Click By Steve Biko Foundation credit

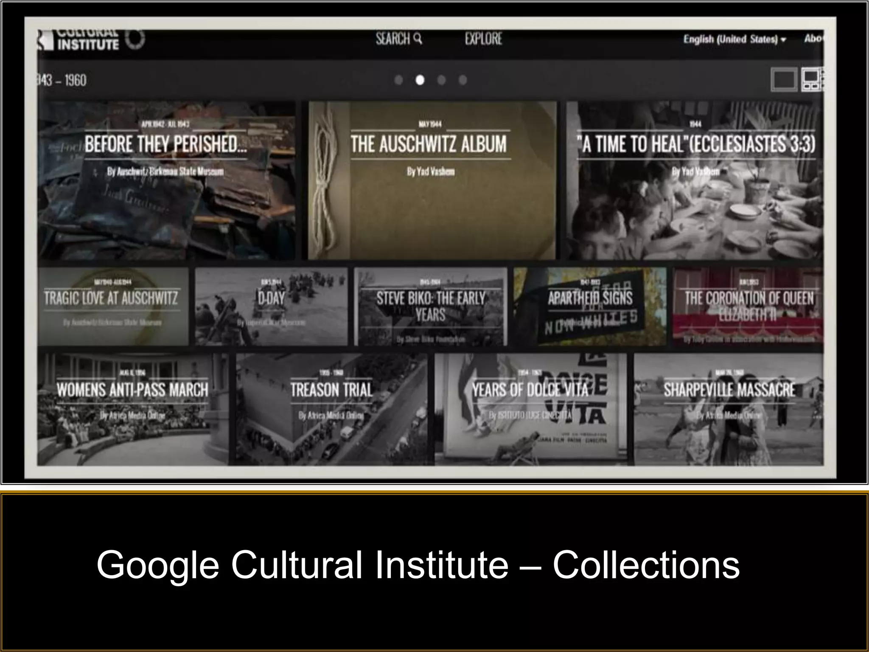431,339
